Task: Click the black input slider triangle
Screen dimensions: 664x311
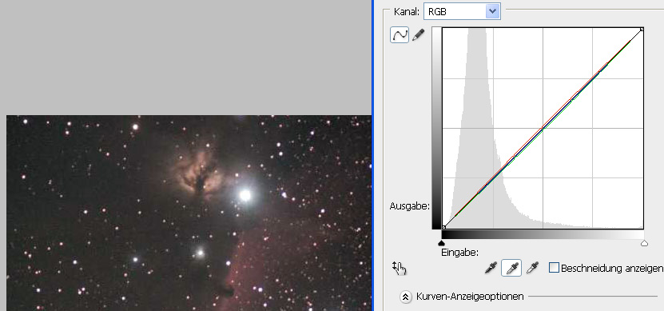Action: click(x=442, y=243)
